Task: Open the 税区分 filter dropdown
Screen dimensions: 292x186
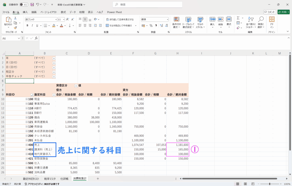Action: click(54, 72)
